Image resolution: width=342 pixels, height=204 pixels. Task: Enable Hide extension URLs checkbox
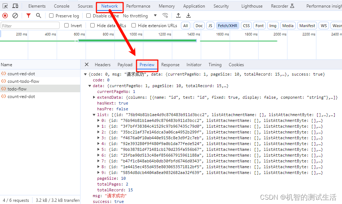click(134, 25)
